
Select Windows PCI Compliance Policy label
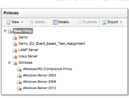pos(48,69)
